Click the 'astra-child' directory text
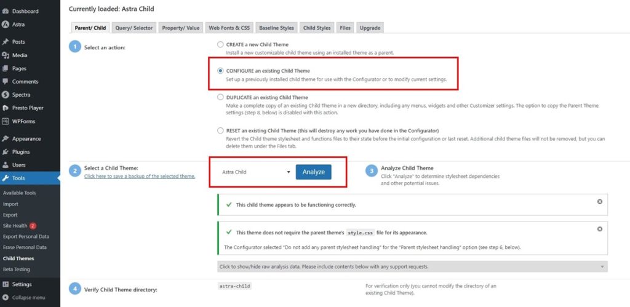Image resolution: width=630 pixels, height=307 pixels. (234, 286)
